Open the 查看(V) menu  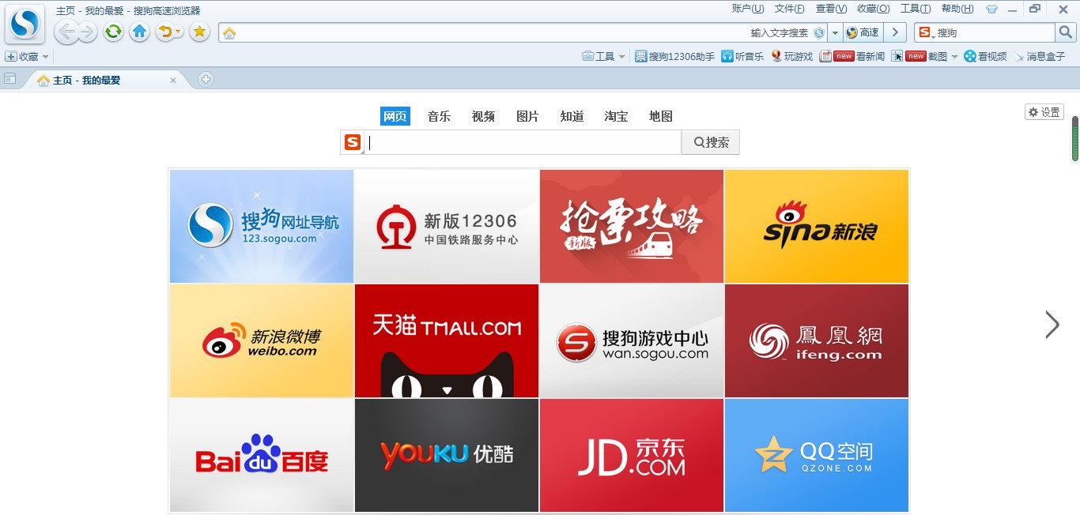point(832,9)
